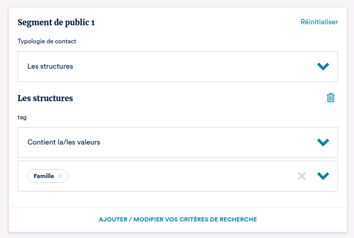This screenshot has width=354, height=238.
Task: Click the Segment de public 1 heading
Action: coord(56,22)
